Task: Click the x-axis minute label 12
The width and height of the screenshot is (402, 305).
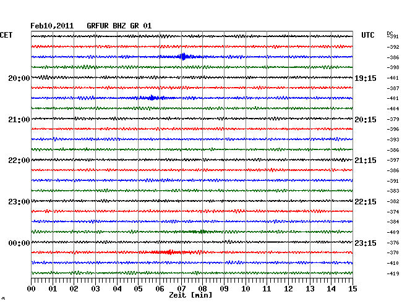Action: coord(288,289)
